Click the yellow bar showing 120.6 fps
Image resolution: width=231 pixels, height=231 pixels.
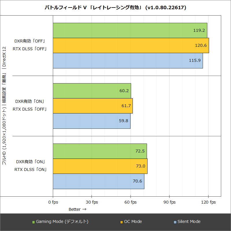[130, 45]
